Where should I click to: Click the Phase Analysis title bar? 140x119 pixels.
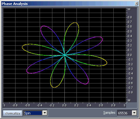[68, 4]
